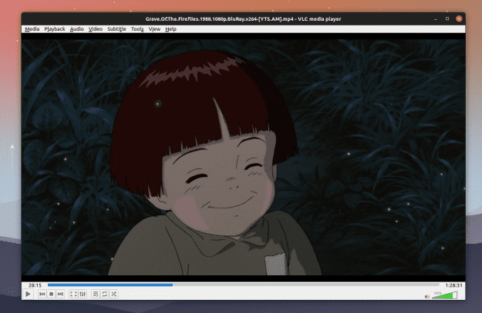The height and width of the screenshot is (313, 482).
Task: Open the Tools menu
Action: (x=137, y=28)
